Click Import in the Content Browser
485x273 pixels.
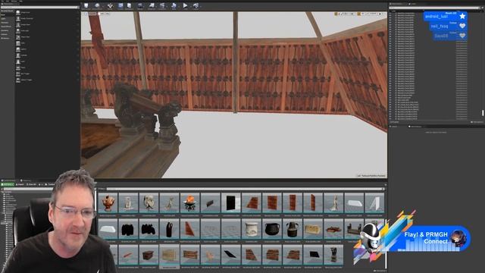click(20, 184)
